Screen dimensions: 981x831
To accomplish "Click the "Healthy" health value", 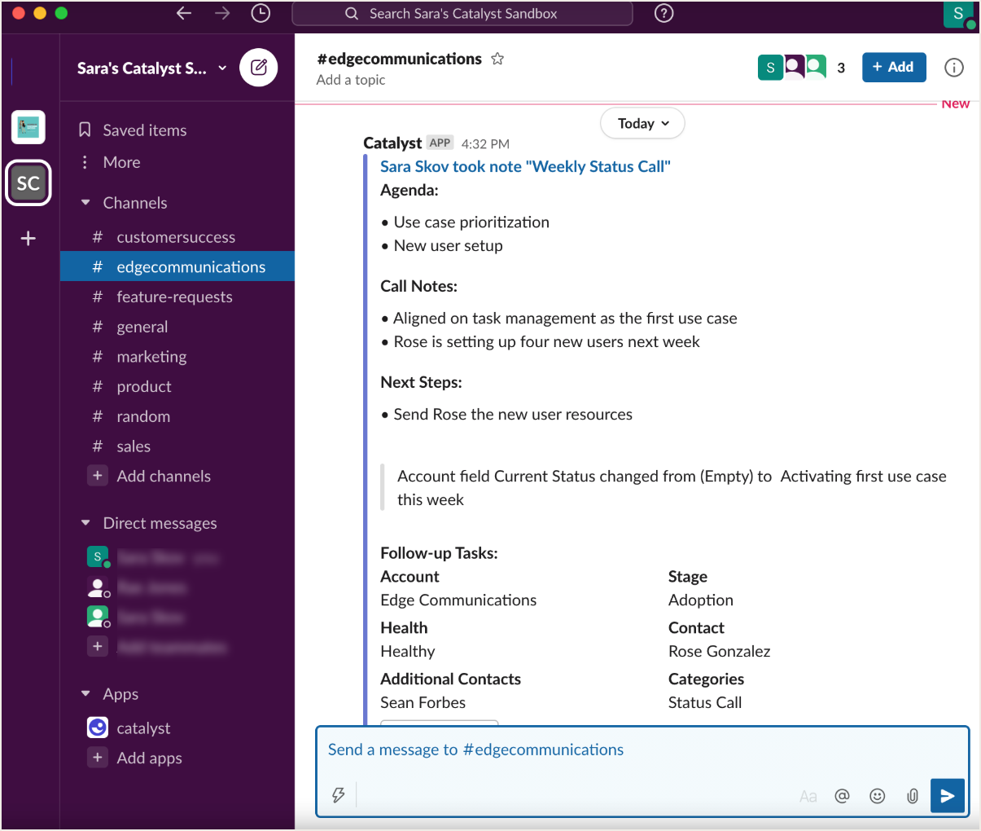I will (x=408, y=652).
